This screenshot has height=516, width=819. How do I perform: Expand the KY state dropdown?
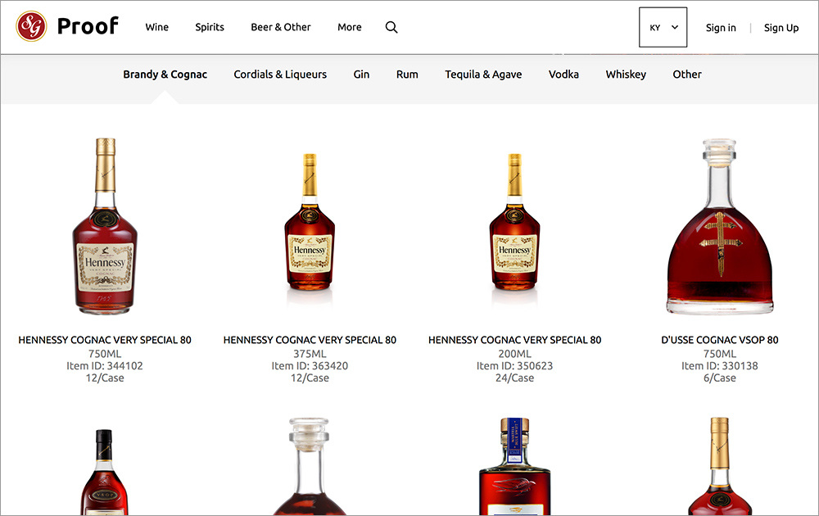(663, 28)
